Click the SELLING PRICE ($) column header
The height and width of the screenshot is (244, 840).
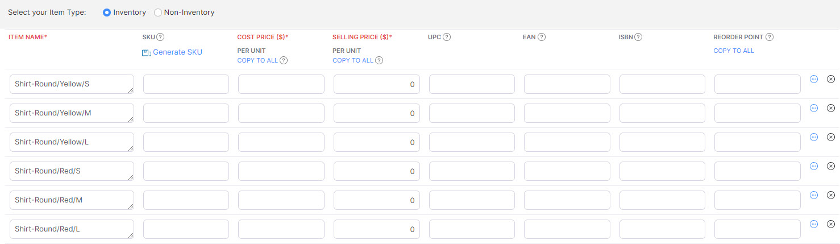click(x=363, y=37)
